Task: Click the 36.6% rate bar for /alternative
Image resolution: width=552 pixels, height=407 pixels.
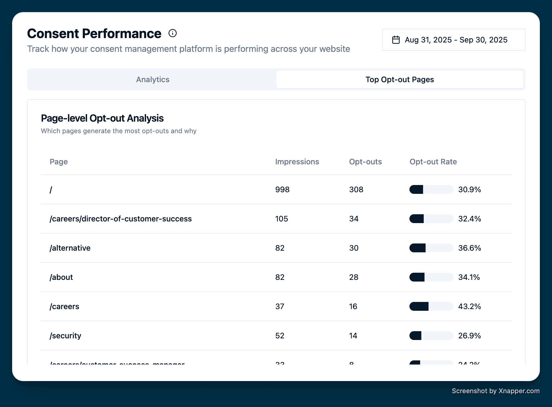Action: coord(431,248)
